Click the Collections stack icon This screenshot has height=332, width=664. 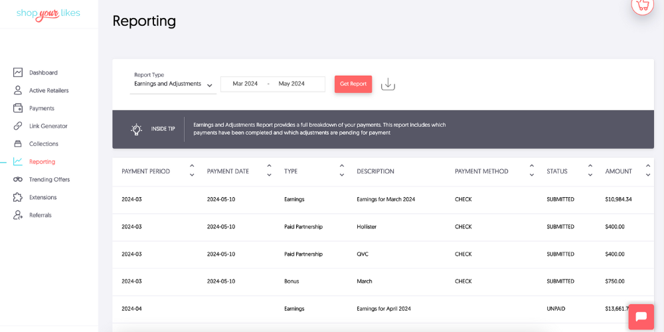[18, 143]
